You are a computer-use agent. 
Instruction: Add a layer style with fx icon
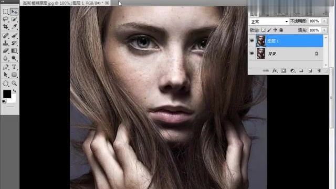(x=275, y=70)
